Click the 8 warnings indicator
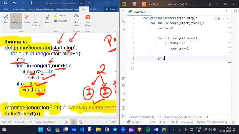 (x=217, y=19)
